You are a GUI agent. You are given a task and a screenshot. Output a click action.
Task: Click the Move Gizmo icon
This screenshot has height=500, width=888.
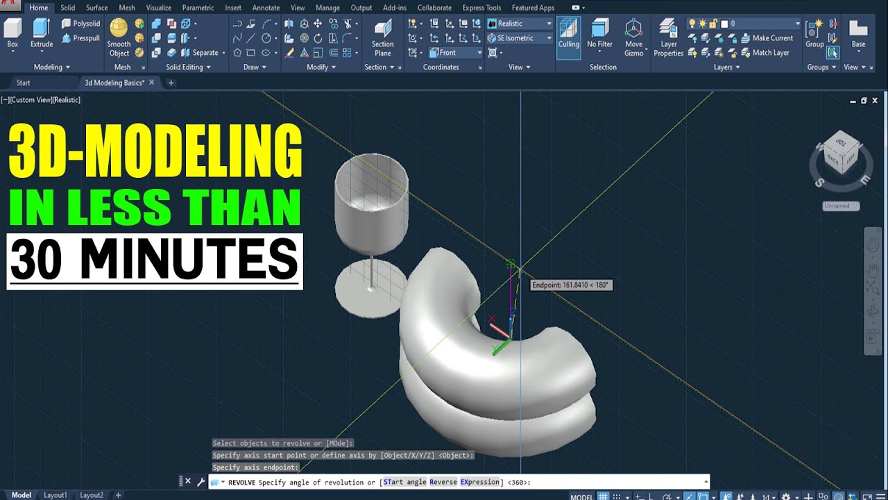tap(633, 38)
